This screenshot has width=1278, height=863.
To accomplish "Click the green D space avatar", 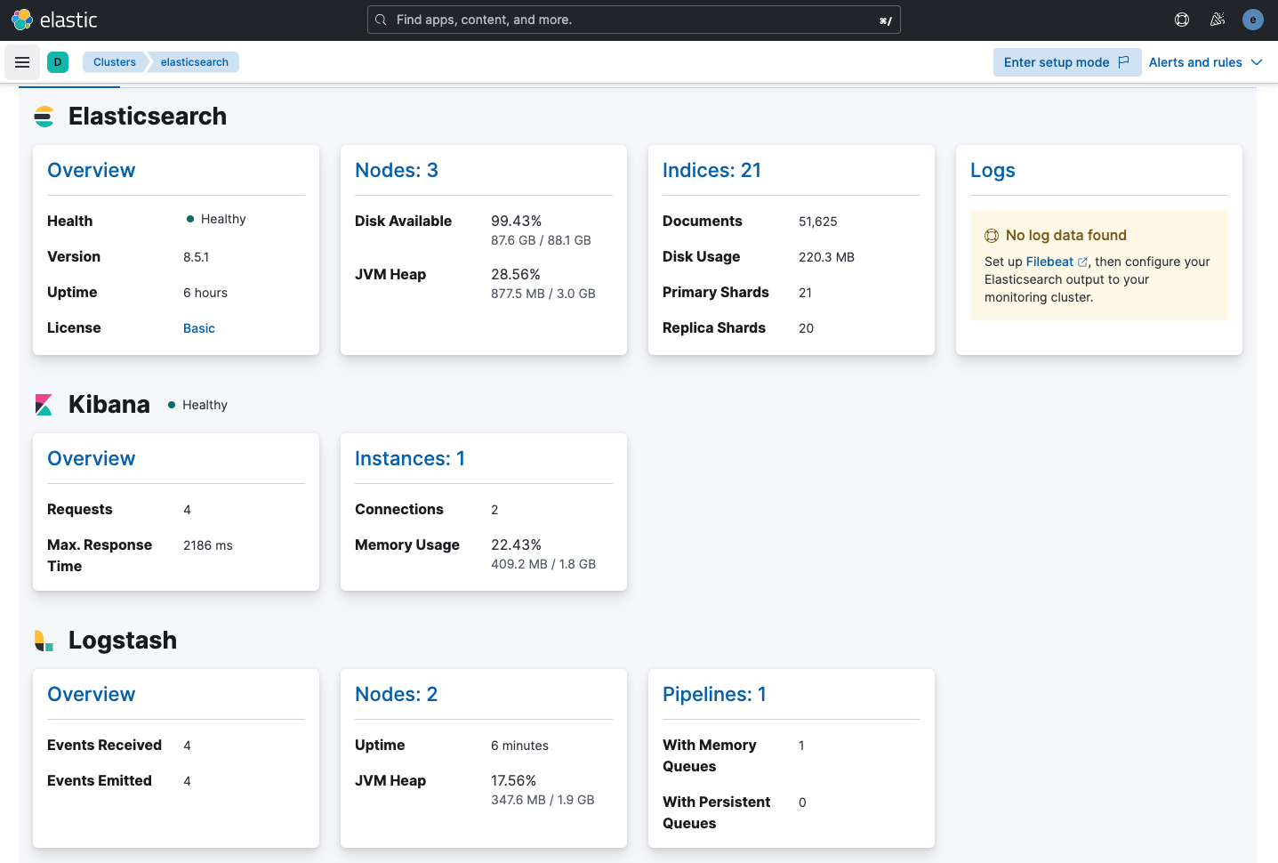I will point(58,62).
